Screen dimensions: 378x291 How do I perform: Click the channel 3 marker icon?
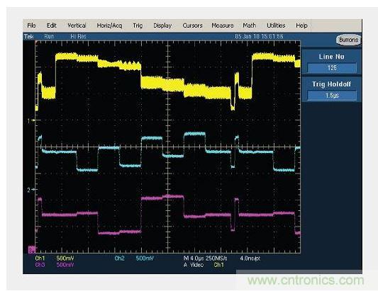32,250
